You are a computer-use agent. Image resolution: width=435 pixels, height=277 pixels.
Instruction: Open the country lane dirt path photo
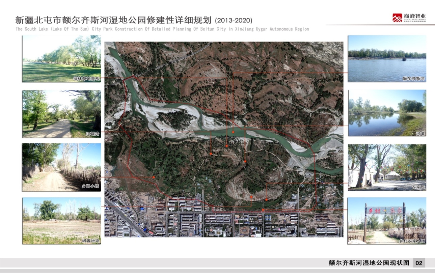(x=61, y=167)
